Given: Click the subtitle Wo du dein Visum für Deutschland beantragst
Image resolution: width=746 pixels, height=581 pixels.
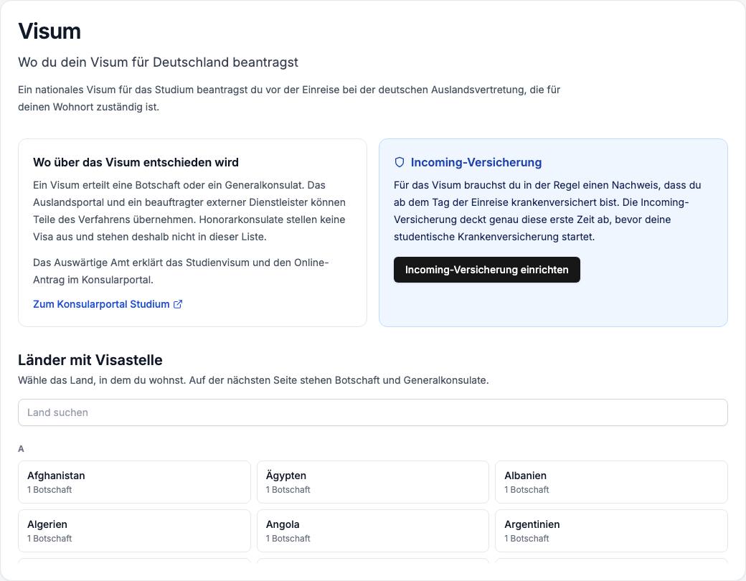Looking at the screenshot, I should pyautogui.click(x=158, y=62).
